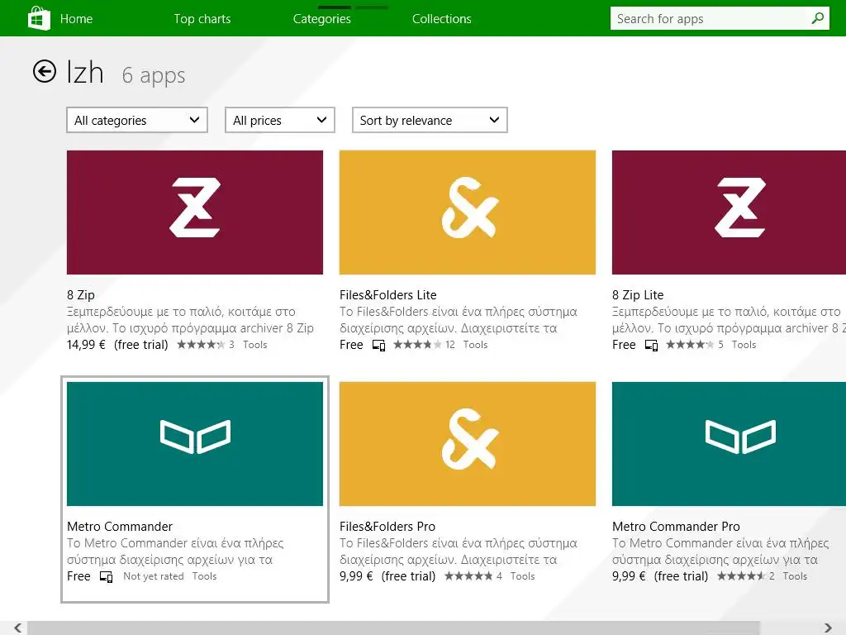Screen dimensions: 846x635
Task: Click the "lzh" search heading
Action: tap(85, 72)
